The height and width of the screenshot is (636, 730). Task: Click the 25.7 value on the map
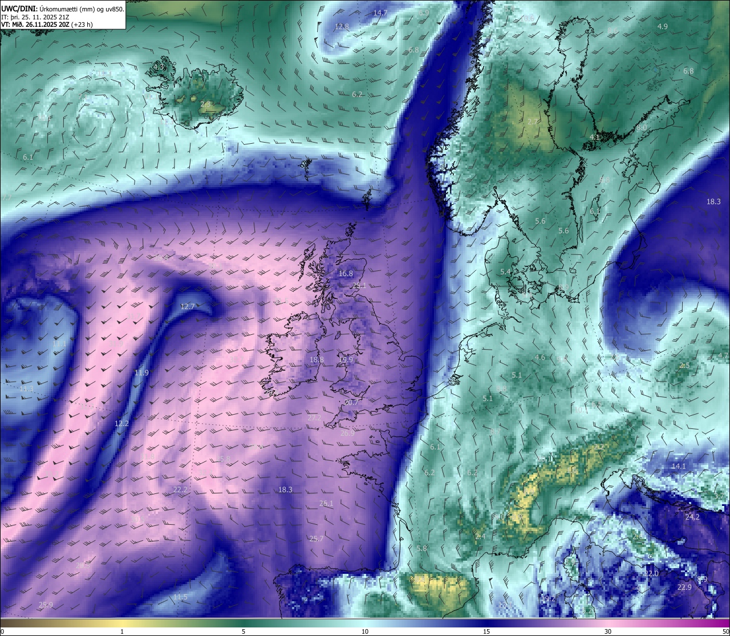317,539
